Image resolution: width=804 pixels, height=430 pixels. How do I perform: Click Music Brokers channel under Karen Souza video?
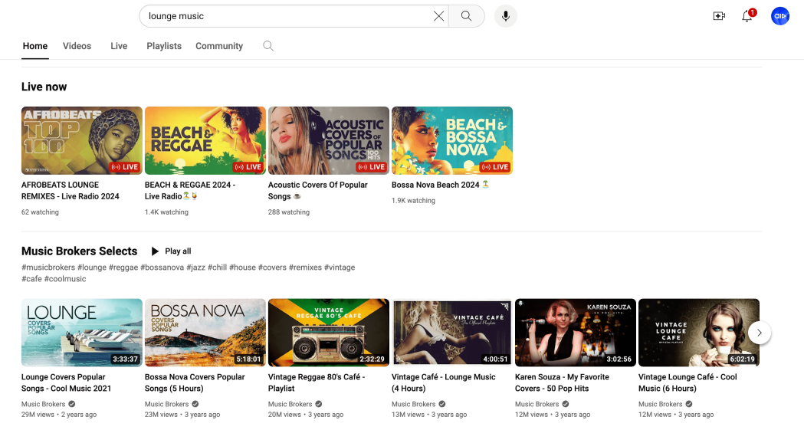click(537, 404)
